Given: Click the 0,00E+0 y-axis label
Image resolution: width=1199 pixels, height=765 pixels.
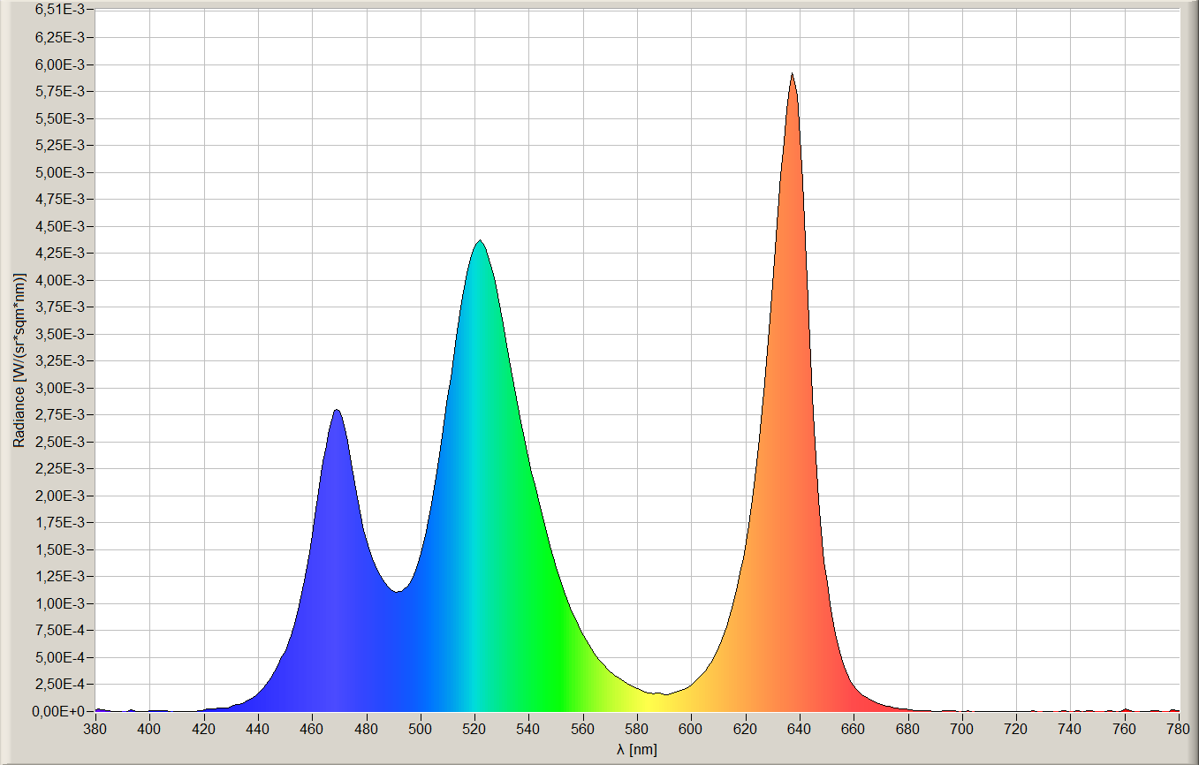Looking at the screenshot, I should 60,711.
